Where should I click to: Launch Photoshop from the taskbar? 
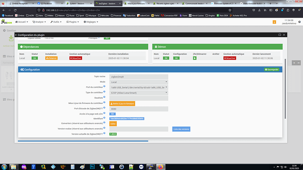92,167
